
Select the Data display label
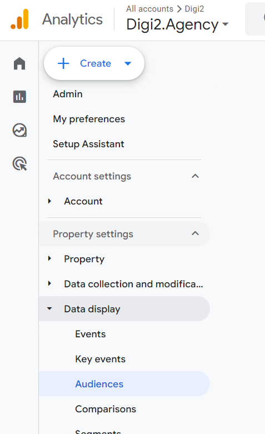92,309
